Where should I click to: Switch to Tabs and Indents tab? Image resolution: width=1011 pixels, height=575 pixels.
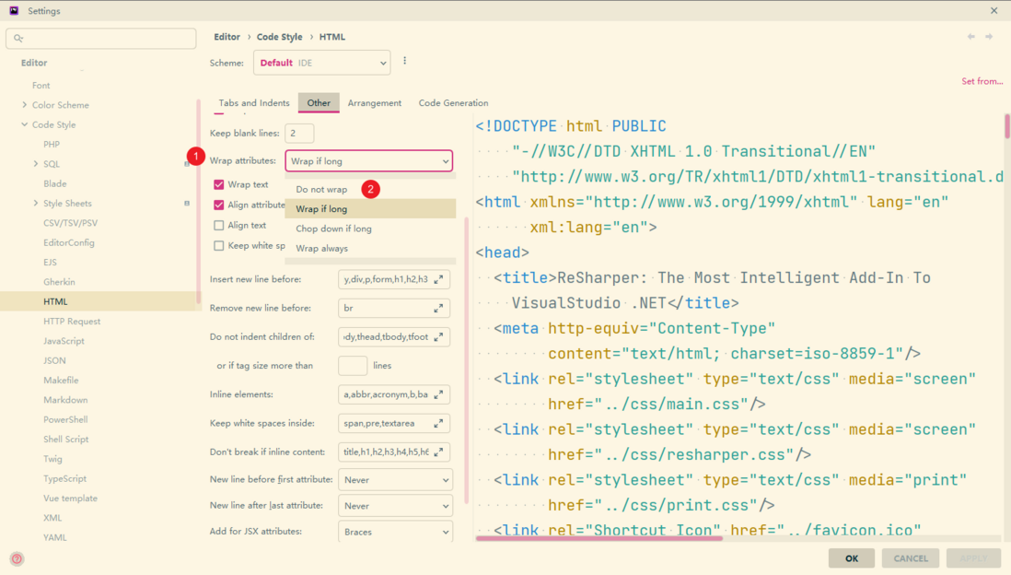(254, 102)
